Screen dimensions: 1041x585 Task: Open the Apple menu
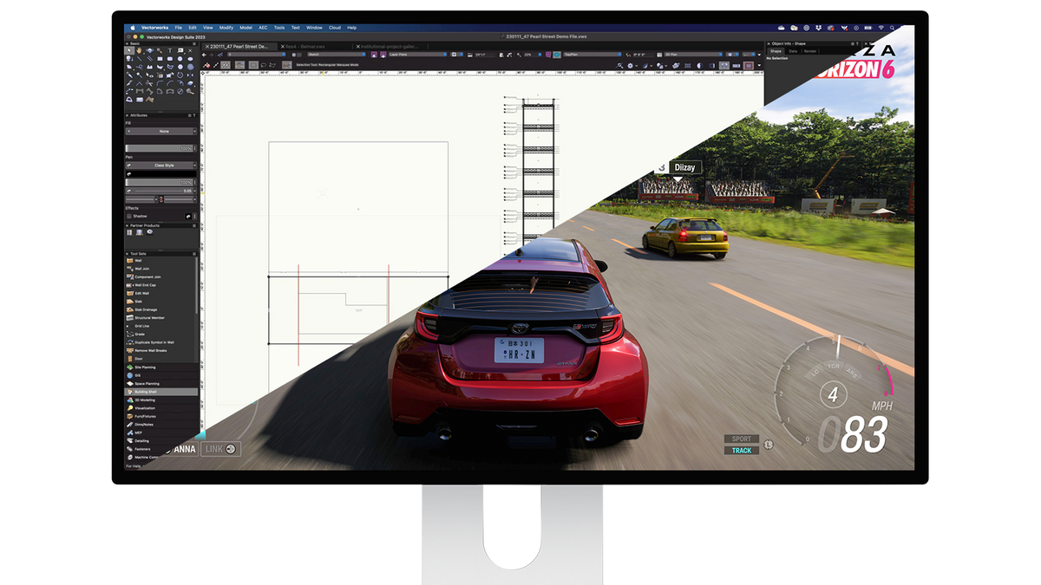point(133,28)
